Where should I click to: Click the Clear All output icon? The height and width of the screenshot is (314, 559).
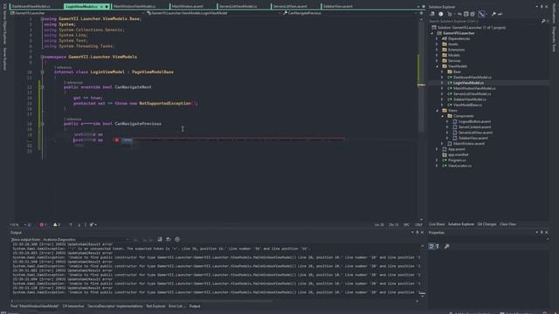160,240
